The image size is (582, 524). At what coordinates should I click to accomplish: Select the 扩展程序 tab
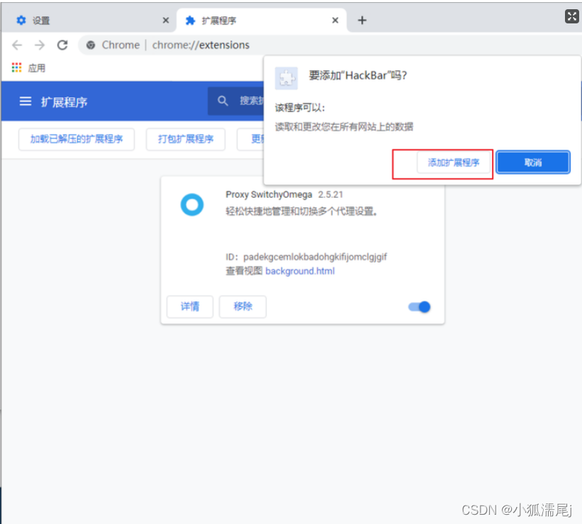pyautogui.click(x=262, y=21)
